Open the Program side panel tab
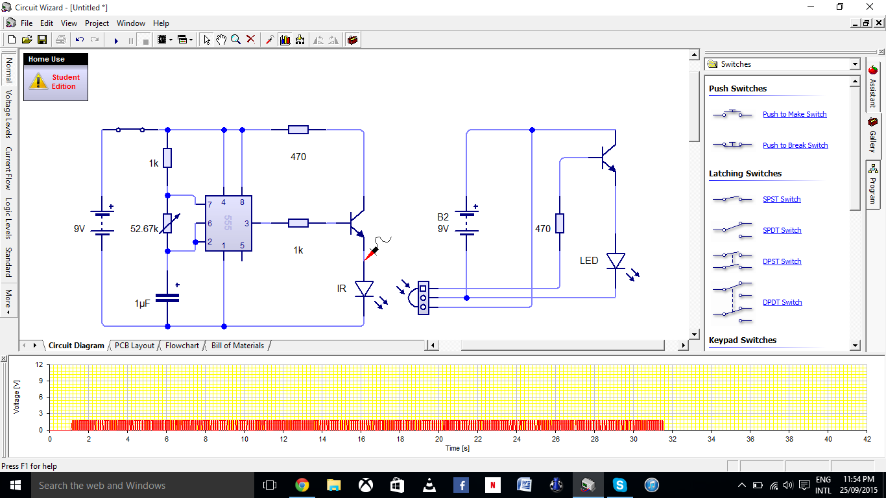 tap(872, 184)
